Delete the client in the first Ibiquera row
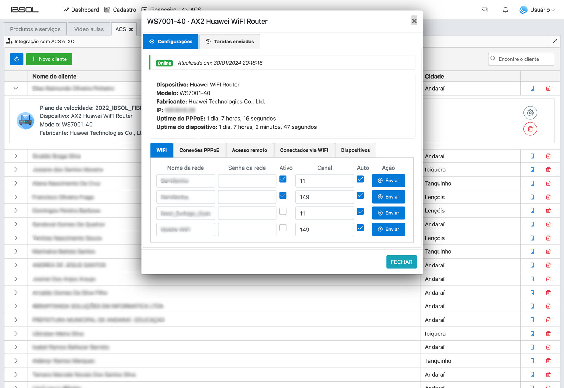 coord(548,170)
